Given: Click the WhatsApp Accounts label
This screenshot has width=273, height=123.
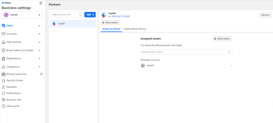Looking at the screenshot, I should click(x=150, y=60).
